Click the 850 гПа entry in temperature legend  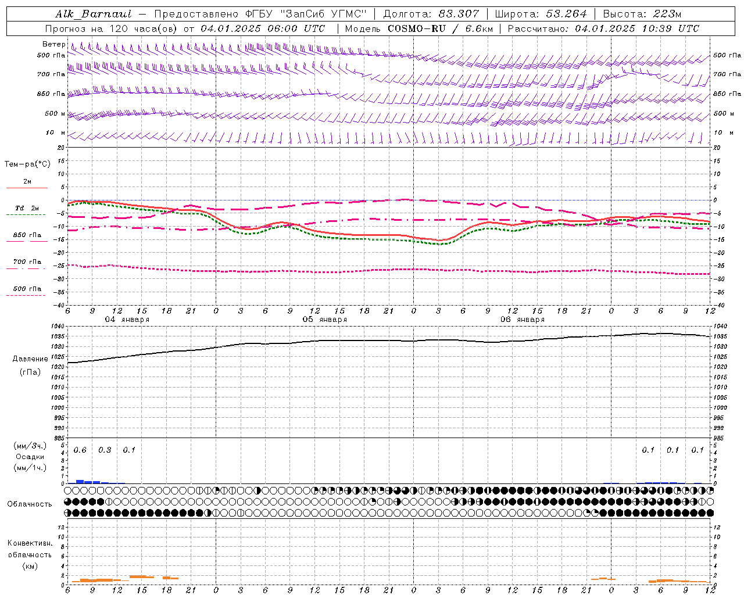[x=27, y=235]
